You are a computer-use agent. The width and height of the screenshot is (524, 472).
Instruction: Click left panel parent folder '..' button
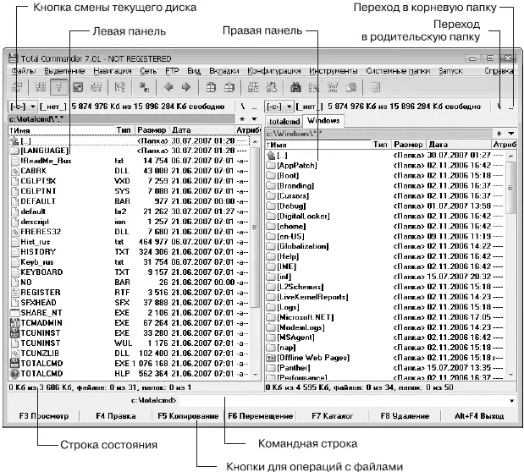tap(254, 107)
